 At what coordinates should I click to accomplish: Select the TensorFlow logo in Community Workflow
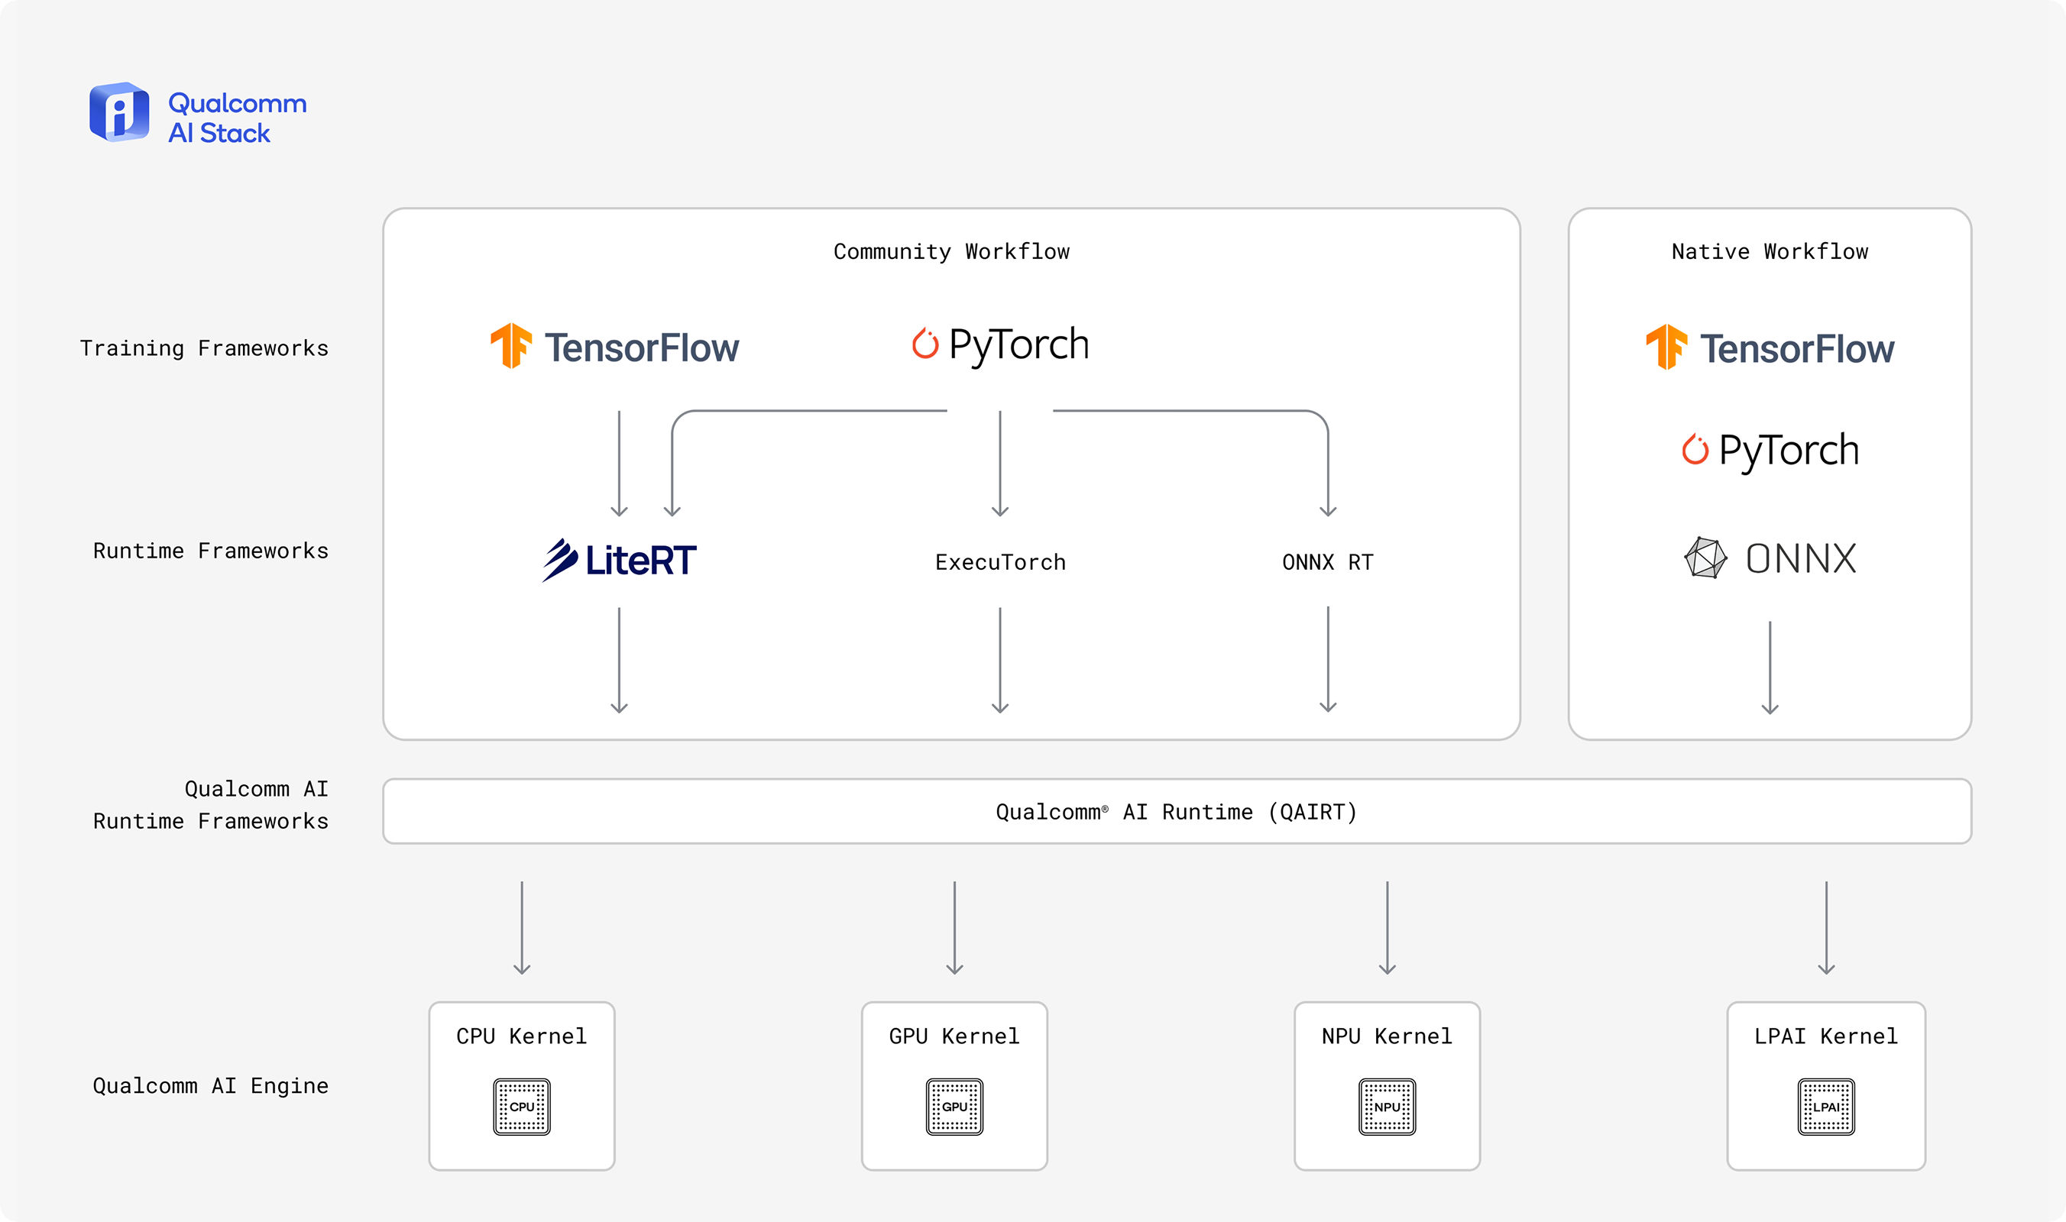tap(614, 347)
